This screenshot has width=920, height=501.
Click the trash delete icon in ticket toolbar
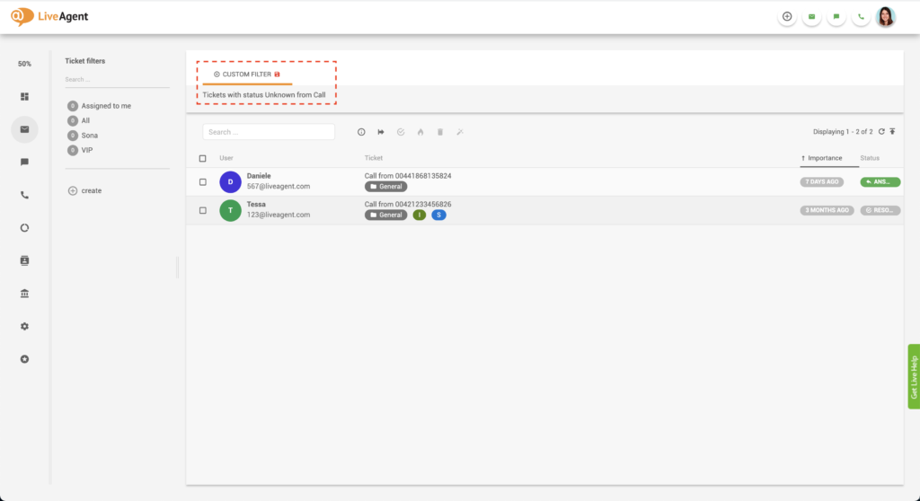pyautogui.click(x=440, y=132)
